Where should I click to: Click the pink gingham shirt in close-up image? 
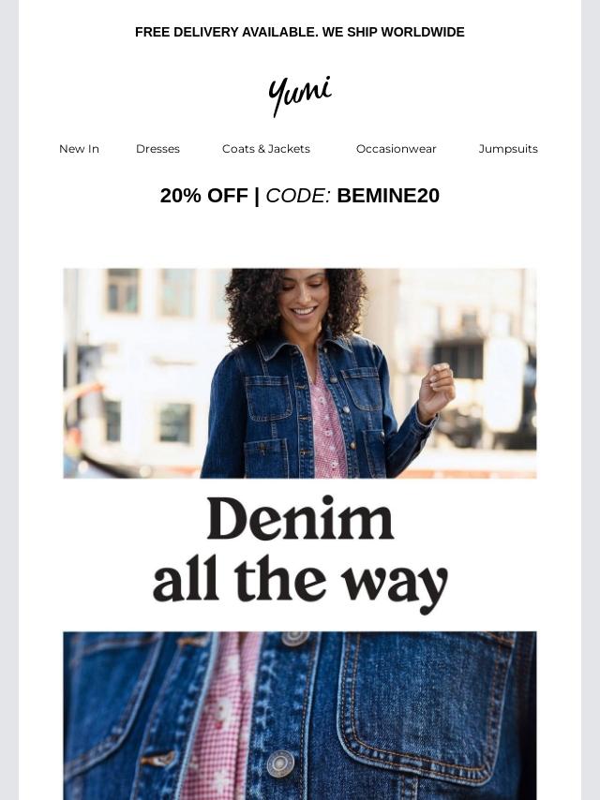(x=220, y=719)
